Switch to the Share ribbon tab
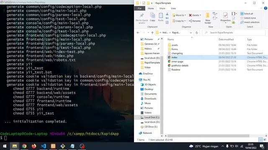Viewport: 268px width, 150px height. [162, 8]
